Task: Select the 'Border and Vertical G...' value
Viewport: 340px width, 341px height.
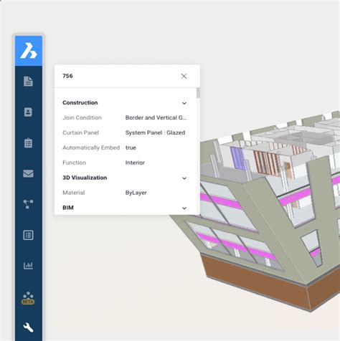Action: coord(156,117)
